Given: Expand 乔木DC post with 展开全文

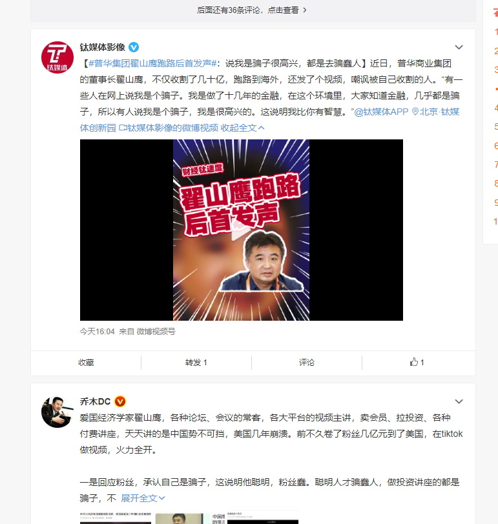Looking at the screenshot, I should pyautogui.click(x=143, y=498).
